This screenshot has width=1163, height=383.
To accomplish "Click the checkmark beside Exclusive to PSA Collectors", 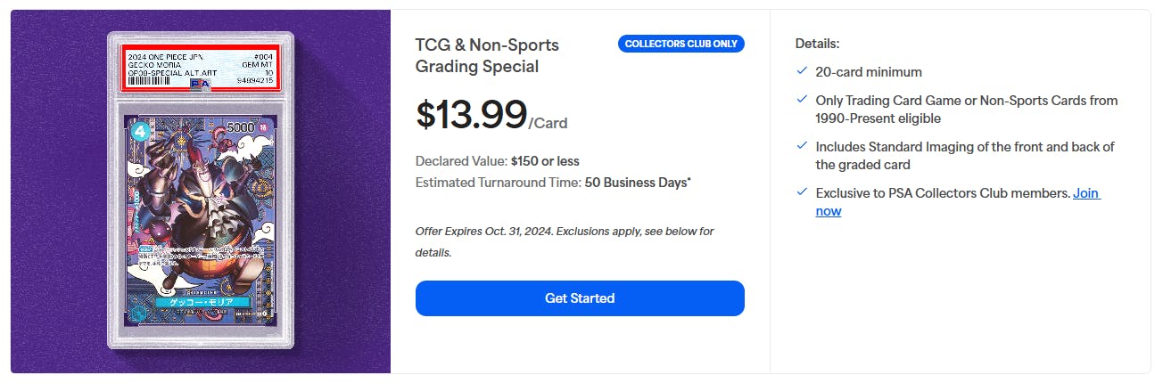I will click(802, 192).
